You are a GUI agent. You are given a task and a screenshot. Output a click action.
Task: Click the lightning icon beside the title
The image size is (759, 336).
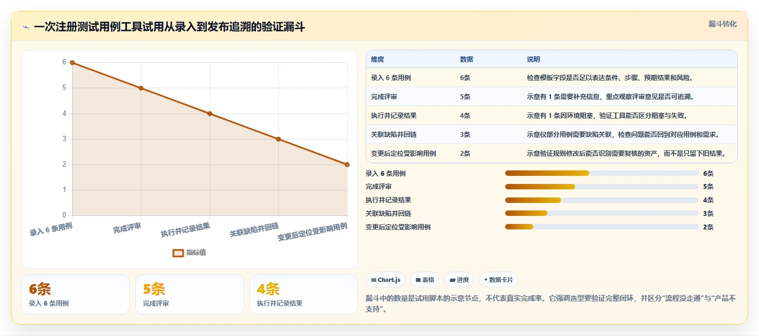(26, 27)
